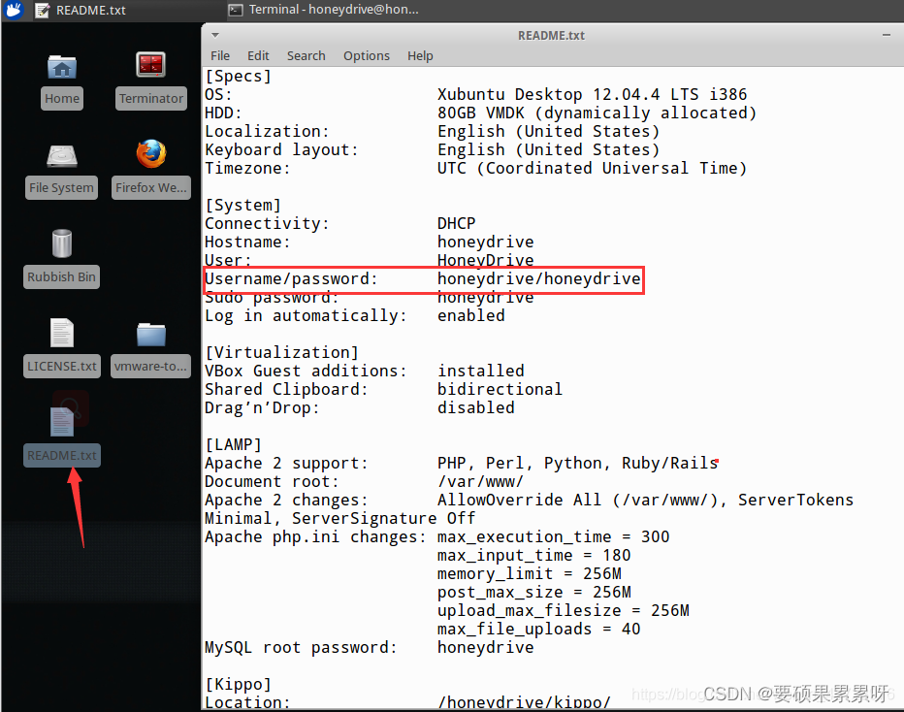Switch to Terminal - honeydrive taskbar button

coord(324,10)
